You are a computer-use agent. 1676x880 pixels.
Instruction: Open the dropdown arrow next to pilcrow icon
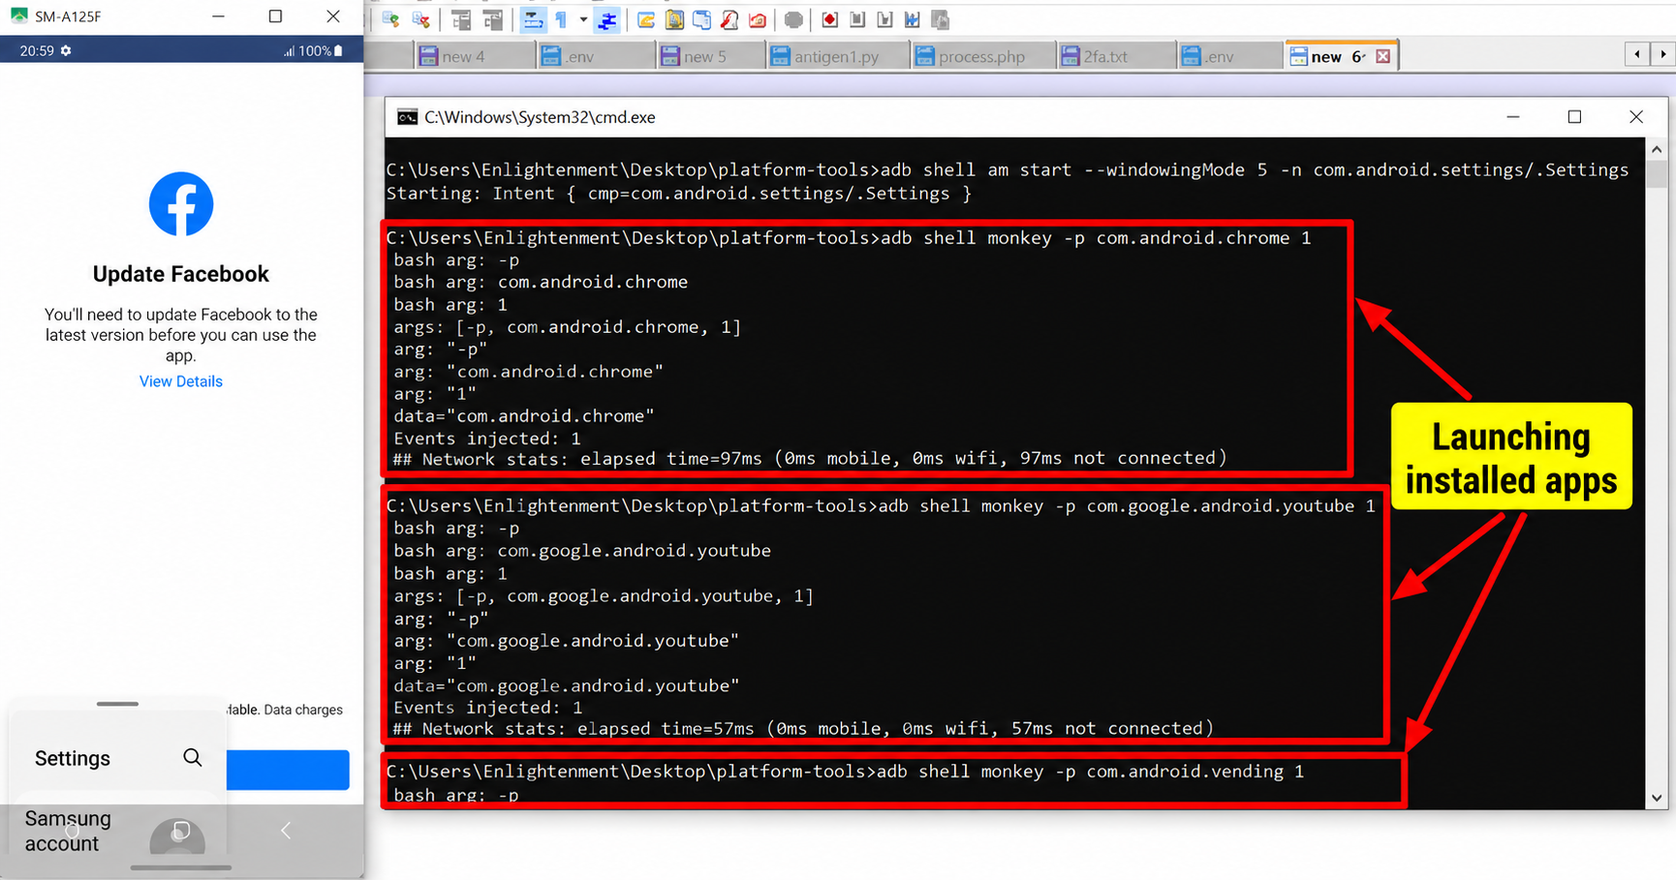[x=583, y=20]
